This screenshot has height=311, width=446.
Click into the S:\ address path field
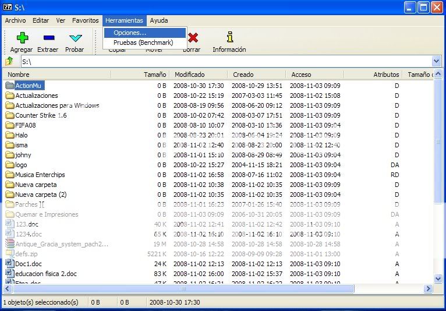coord(226,61)
